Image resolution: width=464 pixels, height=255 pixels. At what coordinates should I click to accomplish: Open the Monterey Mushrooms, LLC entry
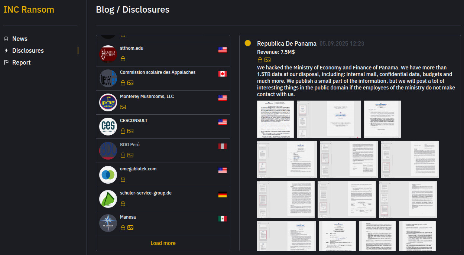click(x=163, y=102)
